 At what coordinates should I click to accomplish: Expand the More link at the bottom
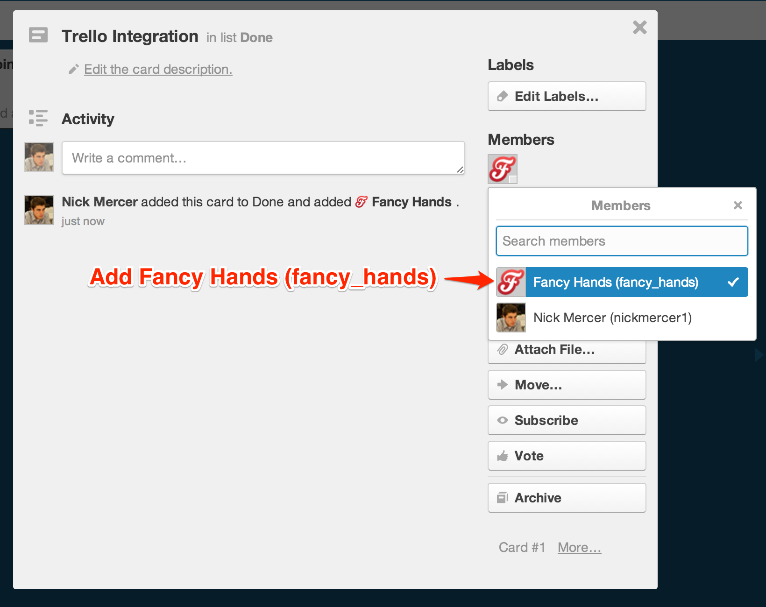pos(579,547)
